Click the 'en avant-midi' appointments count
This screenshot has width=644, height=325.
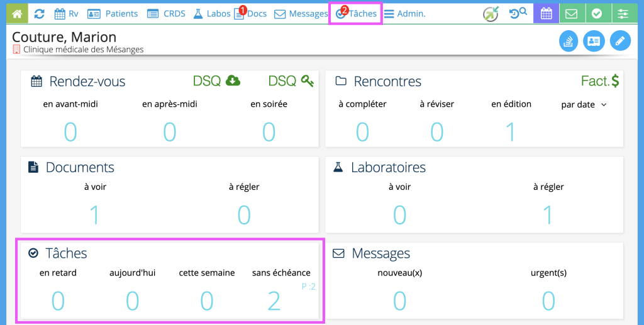tap(70, 132)
